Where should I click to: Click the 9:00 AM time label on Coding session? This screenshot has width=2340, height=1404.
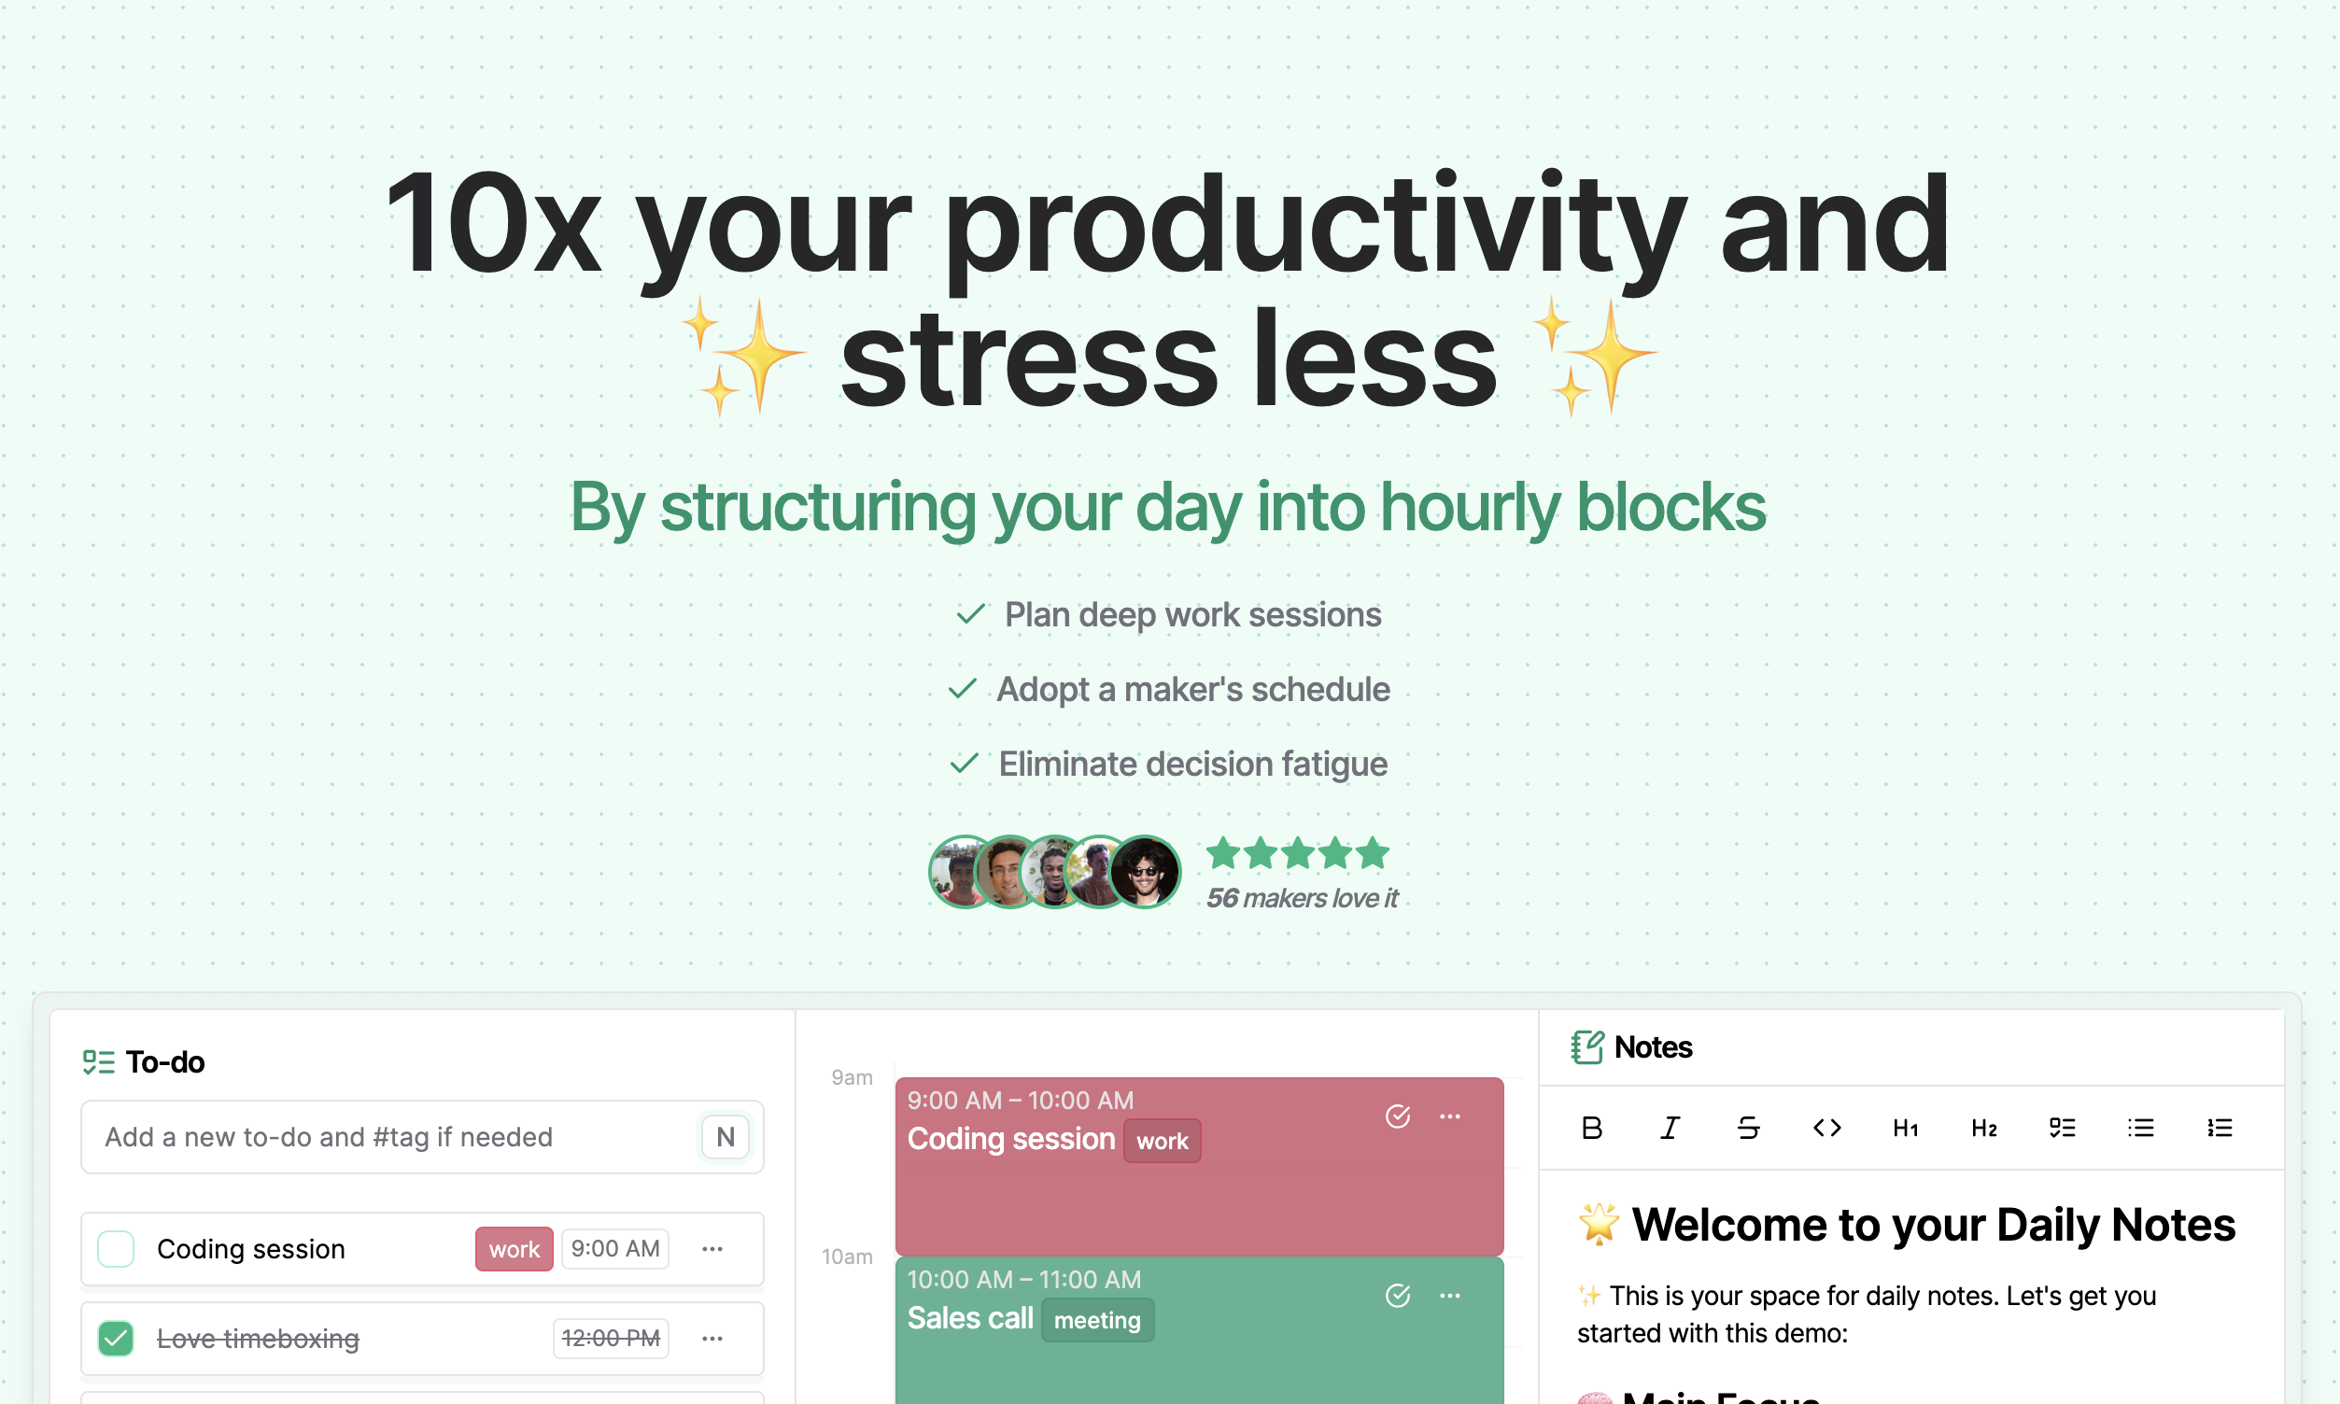coord(610,1248)
